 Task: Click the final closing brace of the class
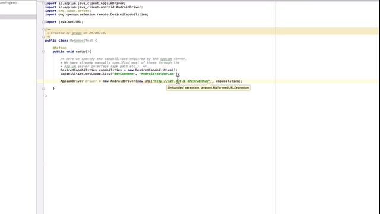[46, 96]
